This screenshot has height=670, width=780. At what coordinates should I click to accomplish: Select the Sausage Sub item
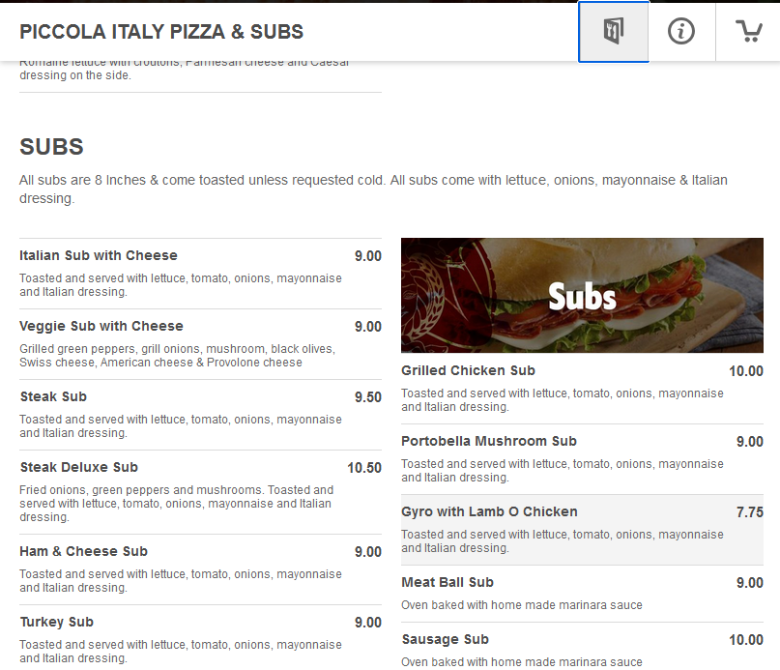[x=445, y=640]
